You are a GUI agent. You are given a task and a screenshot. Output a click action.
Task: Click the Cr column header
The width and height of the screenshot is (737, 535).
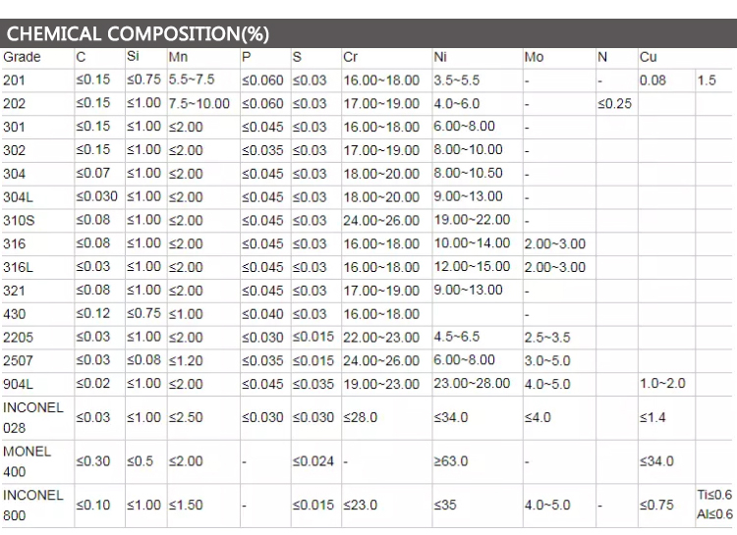coord(351,57)
